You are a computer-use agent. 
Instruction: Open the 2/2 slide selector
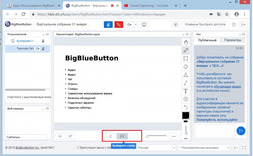(122, 136)
